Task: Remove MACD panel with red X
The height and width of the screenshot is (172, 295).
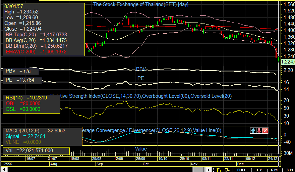Action: pyautogui.click(x=265, y=131)
